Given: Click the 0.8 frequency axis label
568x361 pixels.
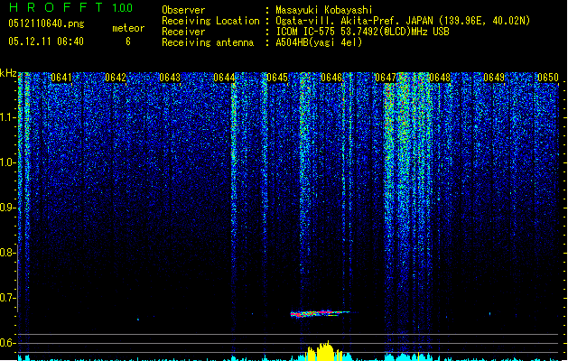Looking at the screenshot, I should 8,253.
